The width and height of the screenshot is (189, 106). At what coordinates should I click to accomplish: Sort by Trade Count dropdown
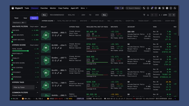144,21
